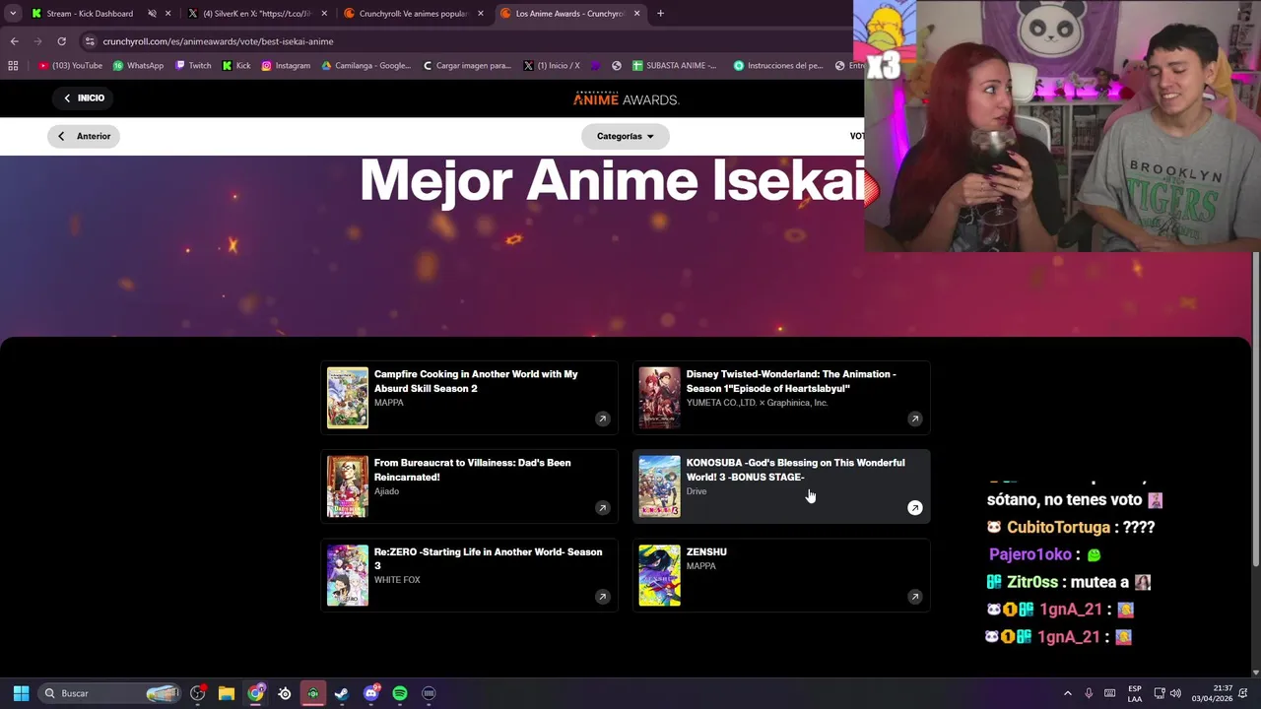Click chat username Pajero1oko

point(1029,555)
